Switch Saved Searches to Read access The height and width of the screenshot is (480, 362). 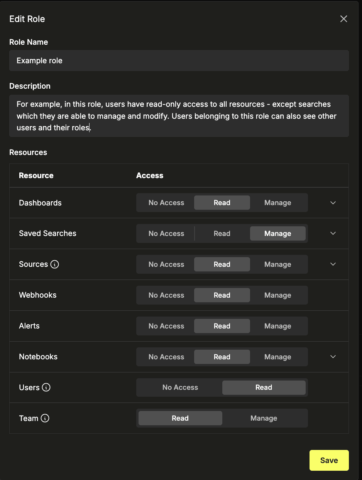click(x=222, y=233)
